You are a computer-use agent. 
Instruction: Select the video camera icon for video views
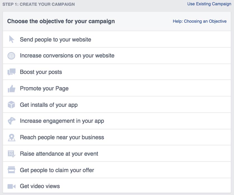click(x=11, y=186)
